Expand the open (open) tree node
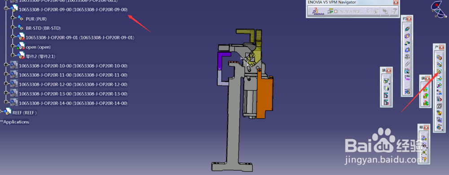Screen dimensions: 449x175 point(12,46)
